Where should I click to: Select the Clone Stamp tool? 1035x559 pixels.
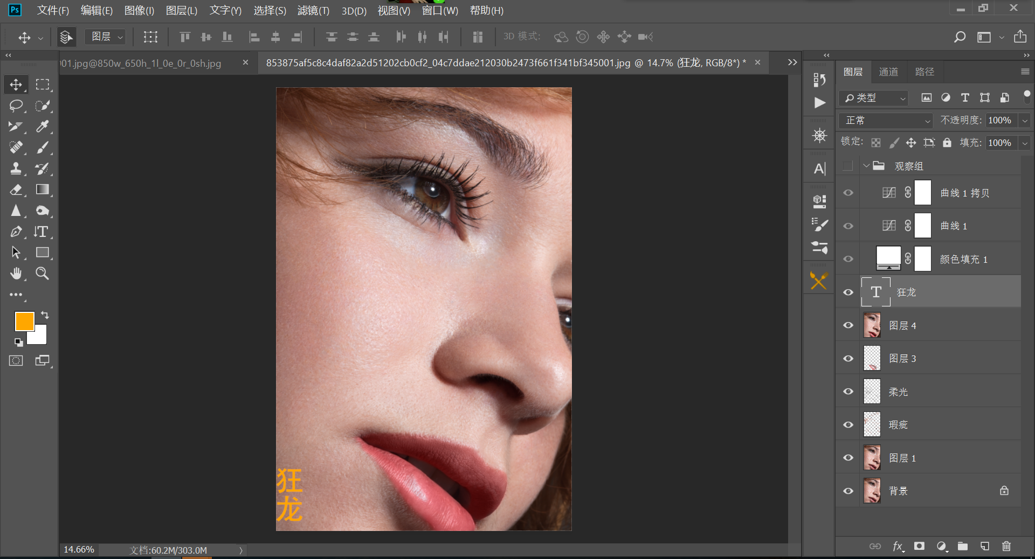point(16,169)
